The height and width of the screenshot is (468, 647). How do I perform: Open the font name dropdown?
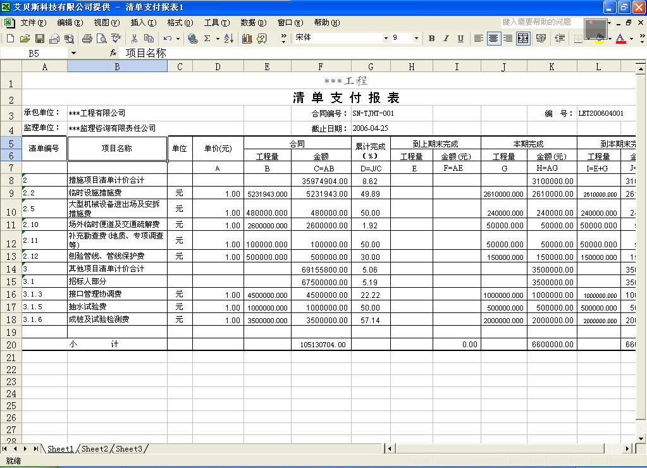386,38
